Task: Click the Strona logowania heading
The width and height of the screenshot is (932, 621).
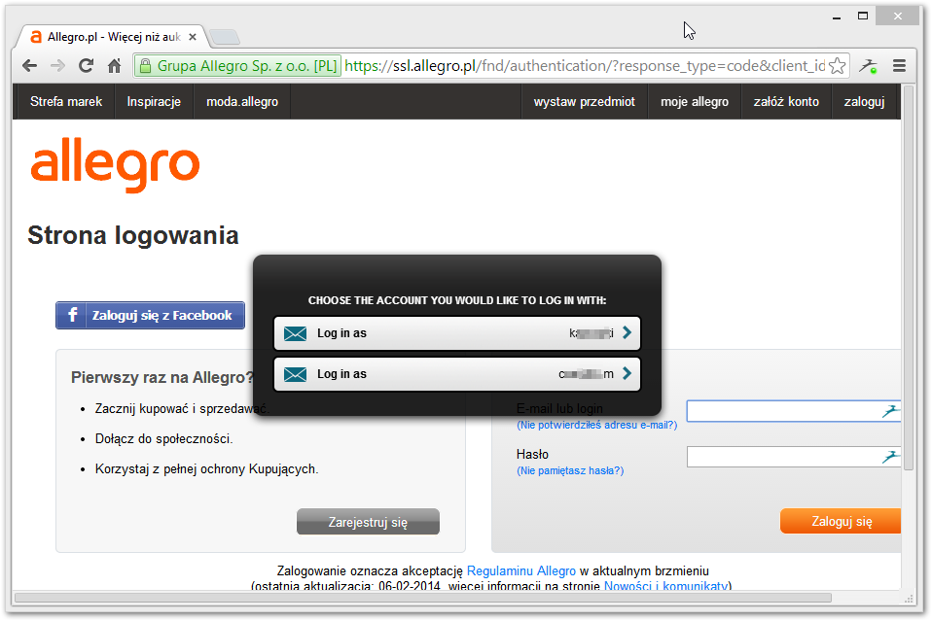Action: point(133,236)
